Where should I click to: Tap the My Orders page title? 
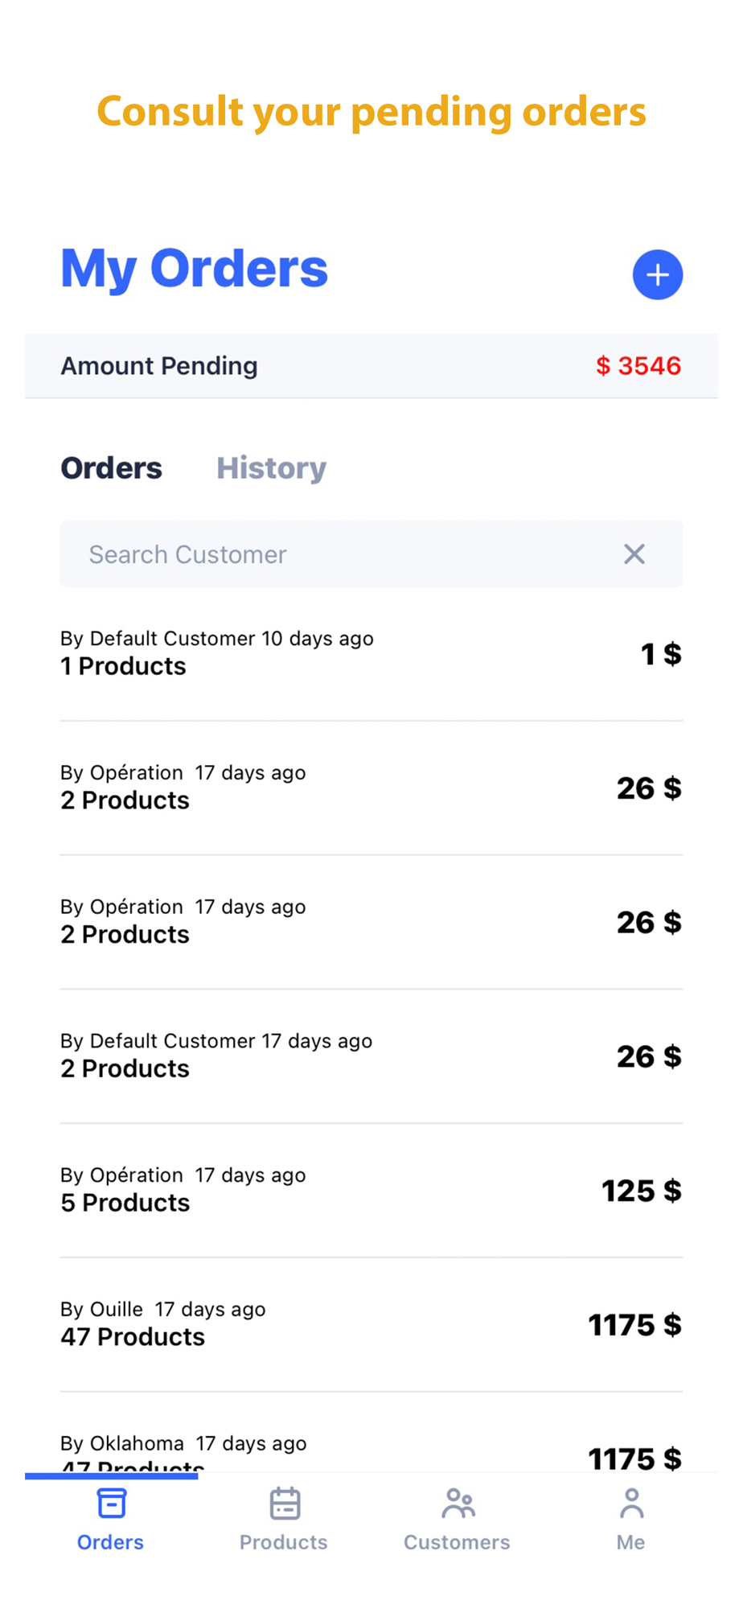(195, 268)
